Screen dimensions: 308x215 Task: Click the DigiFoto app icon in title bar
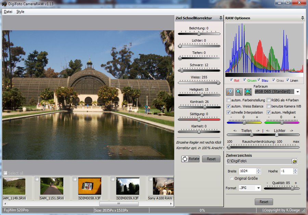coord(3,3)
